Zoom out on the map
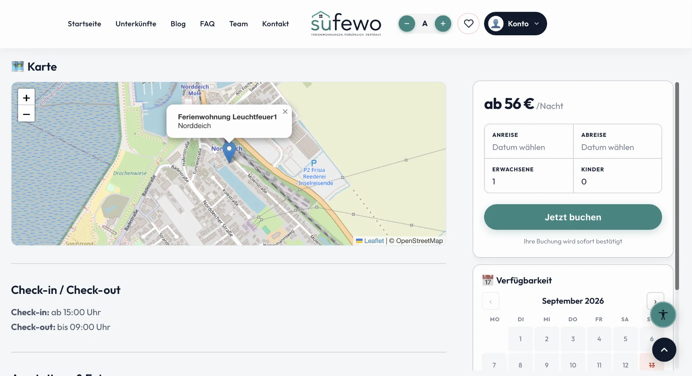 [x=26, y=114]
